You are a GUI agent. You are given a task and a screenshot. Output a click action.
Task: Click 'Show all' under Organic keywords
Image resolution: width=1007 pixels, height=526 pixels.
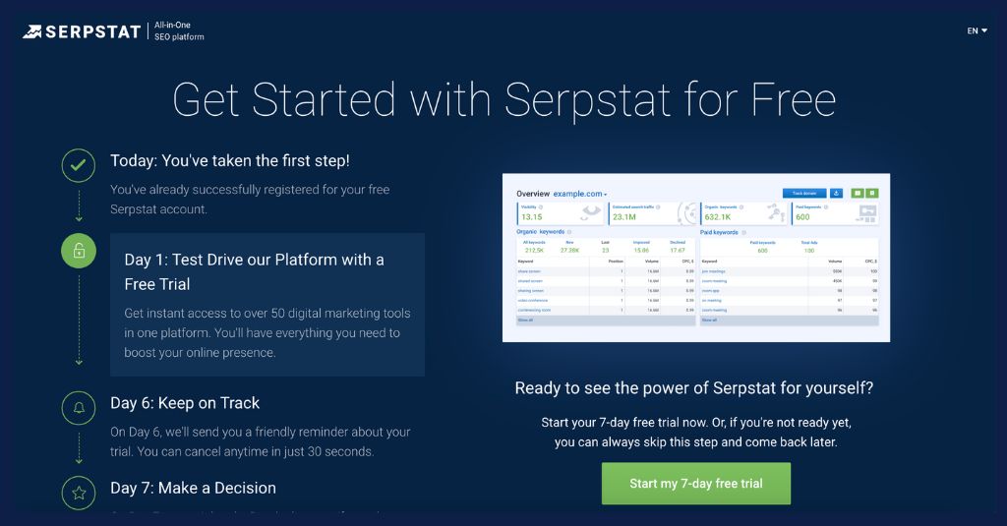[x=524, y=320]
